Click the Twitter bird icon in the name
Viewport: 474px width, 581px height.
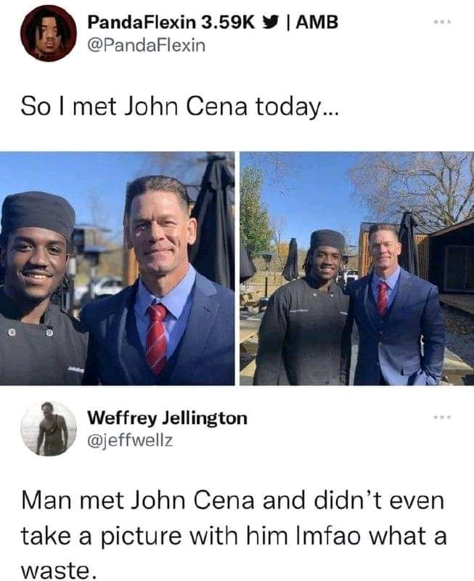[269, 23]
